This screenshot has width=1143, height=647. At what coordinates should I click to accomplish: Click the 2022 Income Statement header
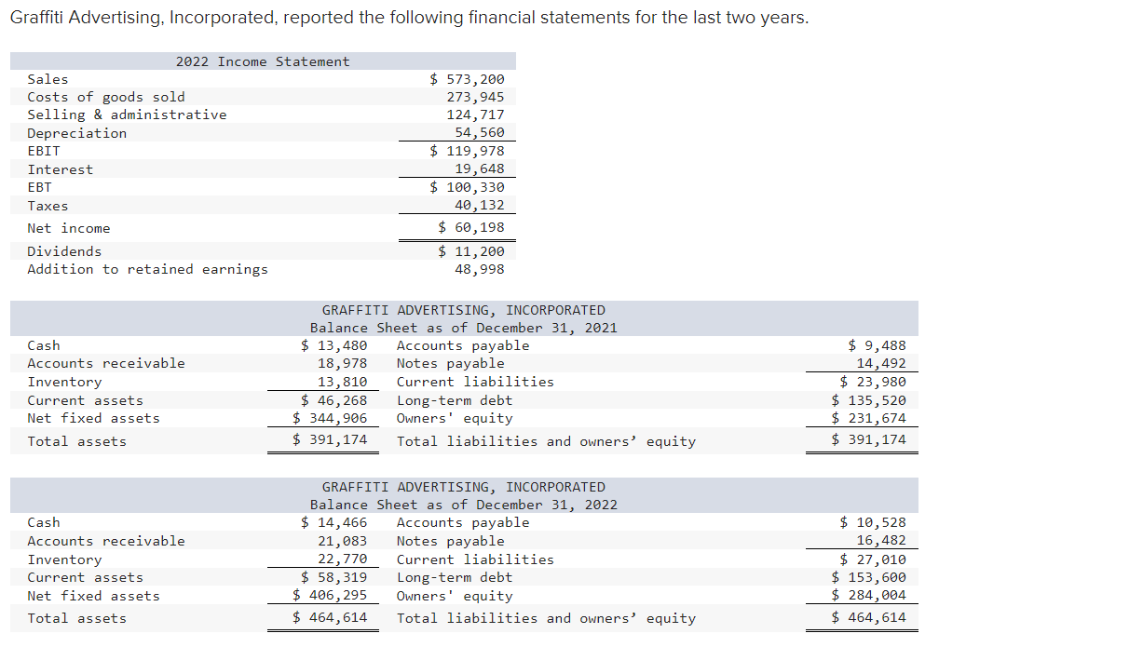262,61
